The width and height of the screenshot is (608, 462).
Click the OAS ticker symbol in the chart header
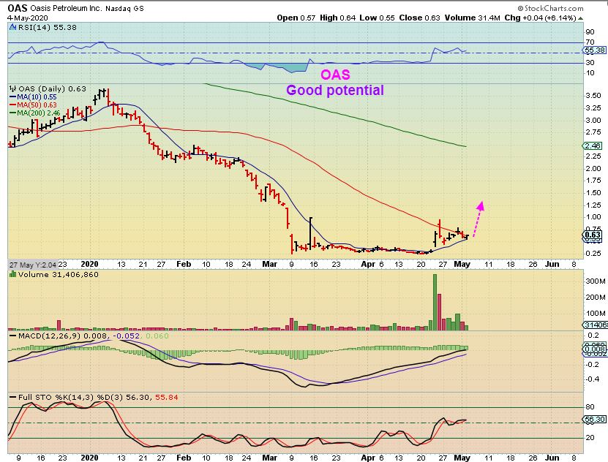click(x=18, y=8)
